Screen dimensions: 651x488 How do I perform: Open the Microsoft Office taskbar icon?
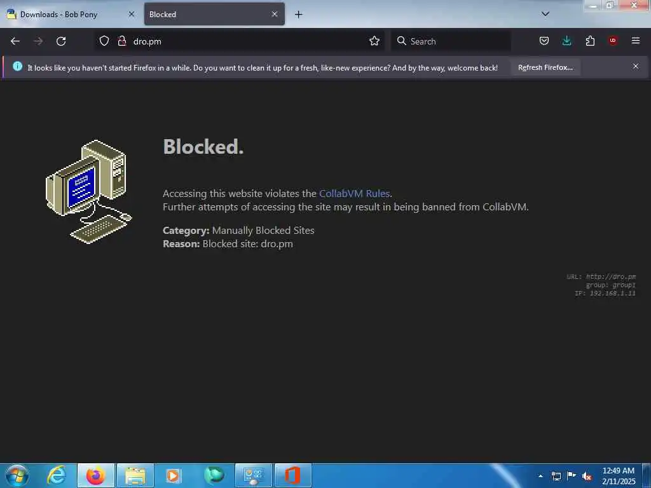tap(292, 475)
